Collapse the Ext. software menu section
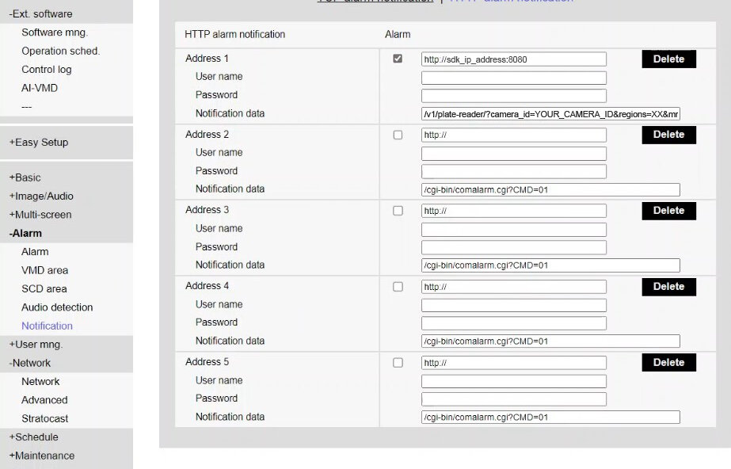This screenshot has height=469, width=731. coord(40,14)
